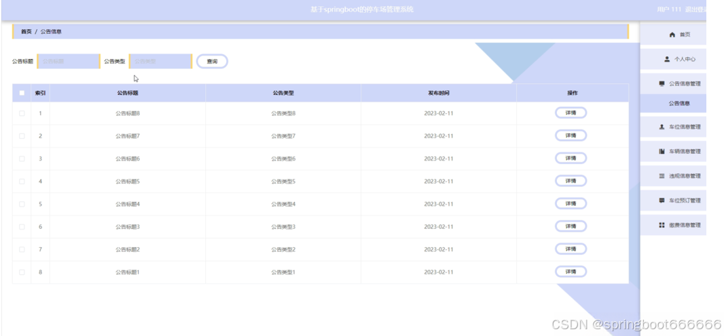Click the 查询 search button
The width and height of the screenshot is (724, 336).
point(212,61)
